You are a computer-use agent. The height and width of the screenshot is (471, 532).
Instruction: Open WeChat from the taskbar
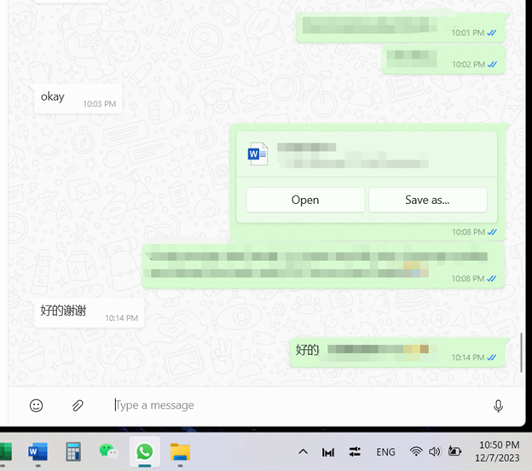point(108,451)
